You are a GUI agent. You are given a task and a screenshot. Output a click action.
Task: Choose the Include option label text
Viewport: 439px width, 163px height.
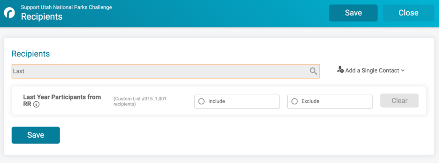point(216,101)
